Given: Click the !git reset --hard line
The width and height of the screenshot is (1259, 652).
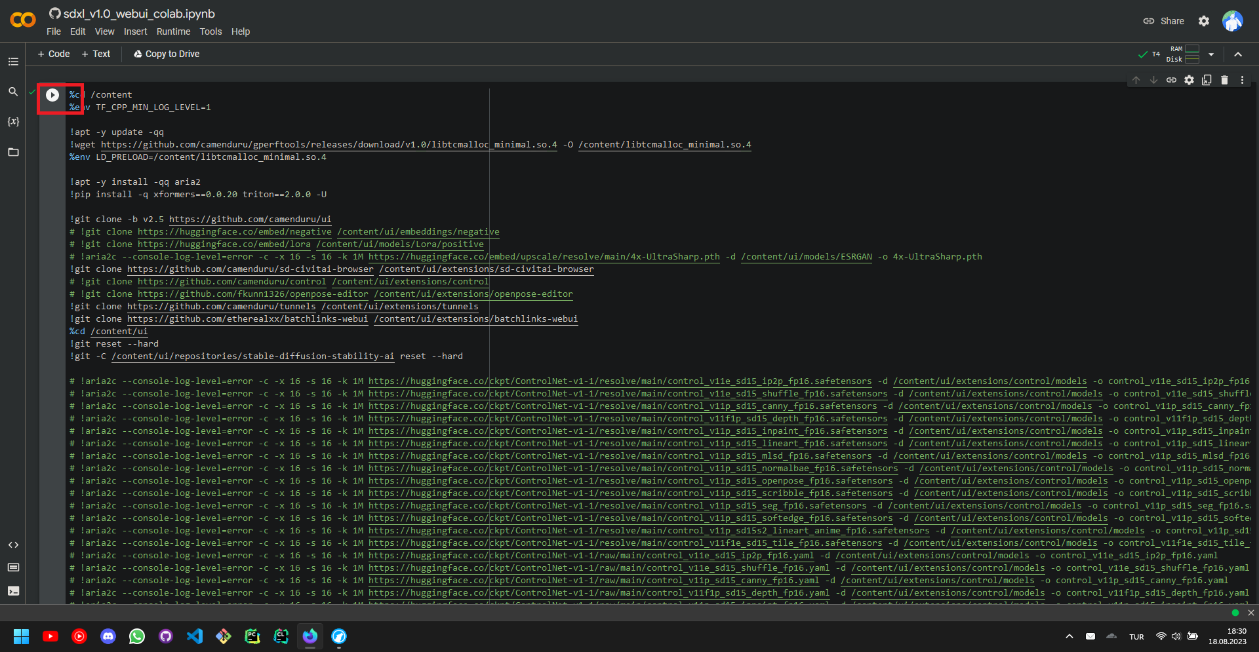Looking at the screenshot, I should pos(114,344).
